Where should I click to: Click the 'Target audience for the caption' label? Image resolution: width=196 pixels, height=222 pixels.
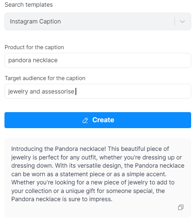point(45,78)
